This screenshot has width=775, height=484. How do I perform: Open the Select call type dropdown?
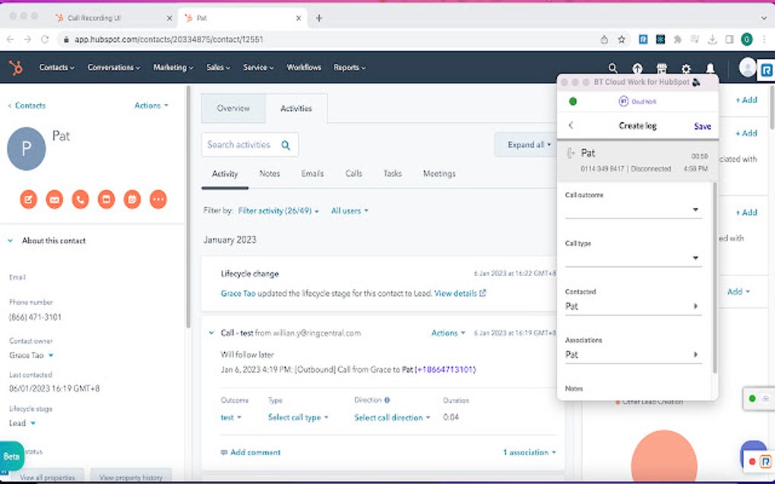(x=298, y=417)
